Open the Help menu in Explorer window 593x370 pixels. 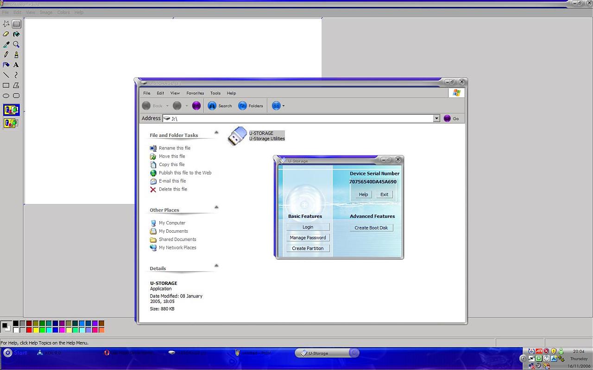[231, 93]
